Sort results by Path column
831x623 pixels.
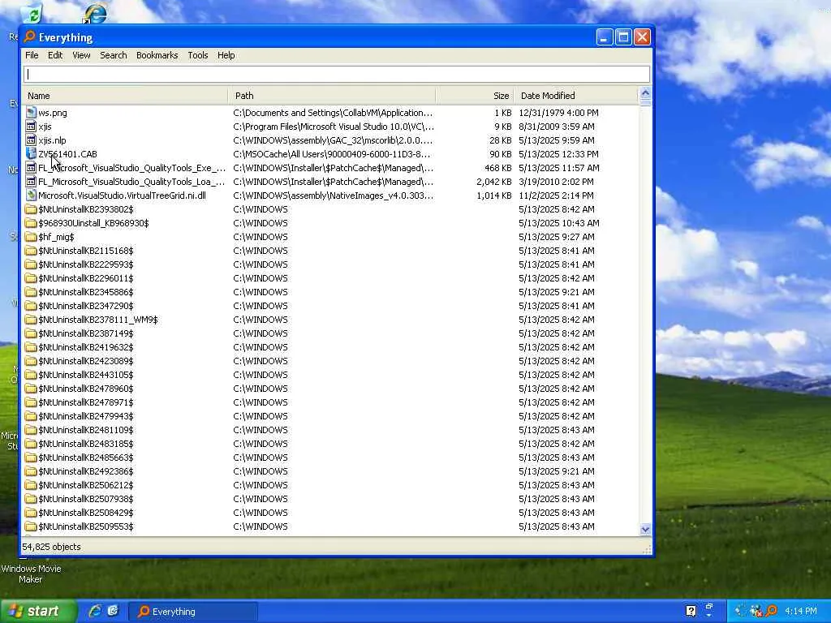[x=332, y=96]
